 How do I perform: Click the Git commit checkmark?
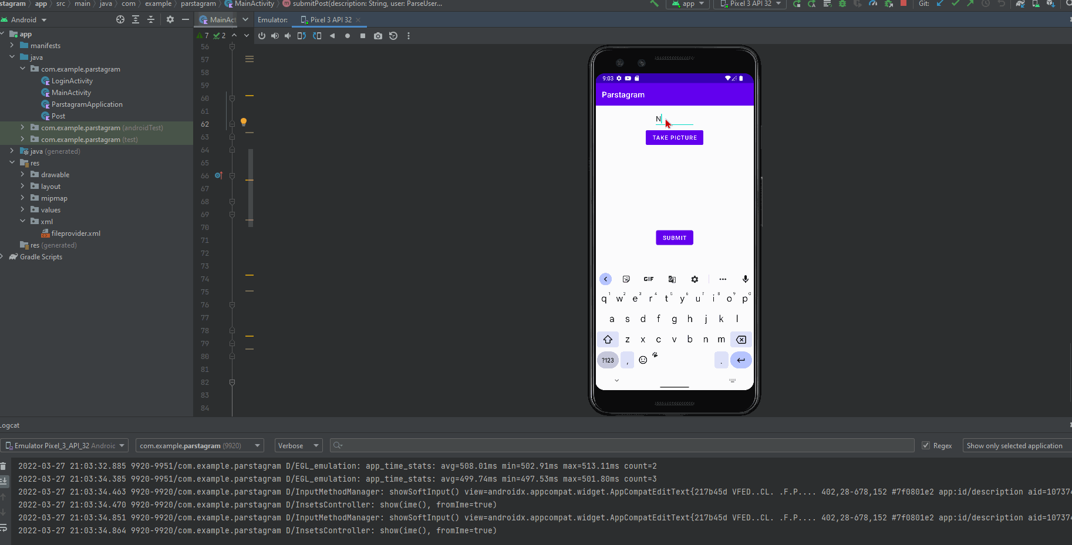[x=956, y=4]
